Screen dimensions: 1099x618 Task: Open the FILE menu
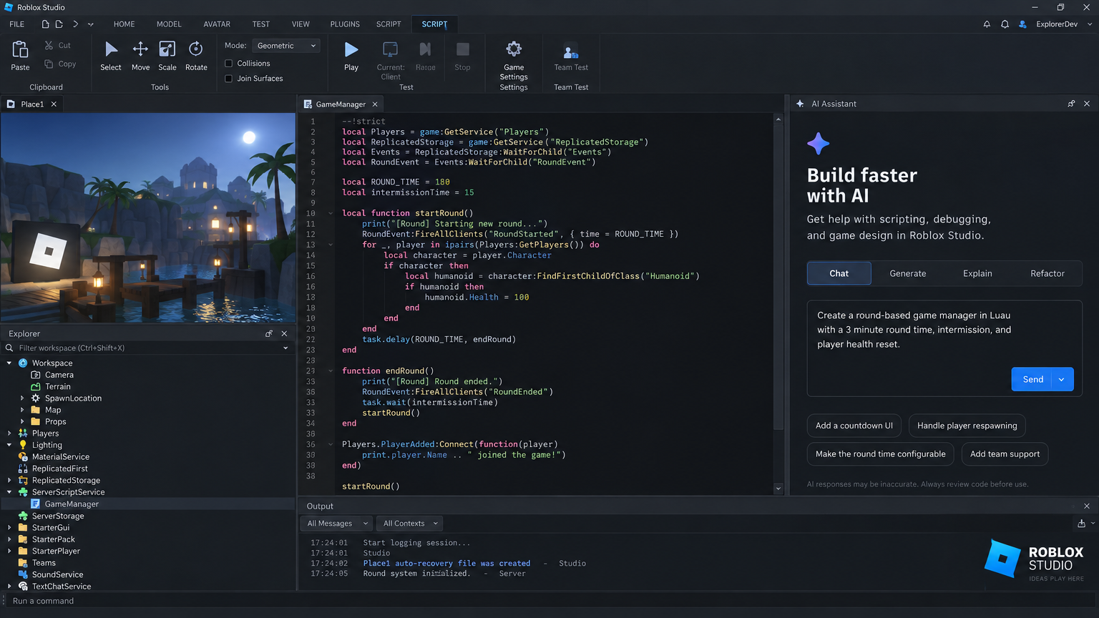(17, 24)
